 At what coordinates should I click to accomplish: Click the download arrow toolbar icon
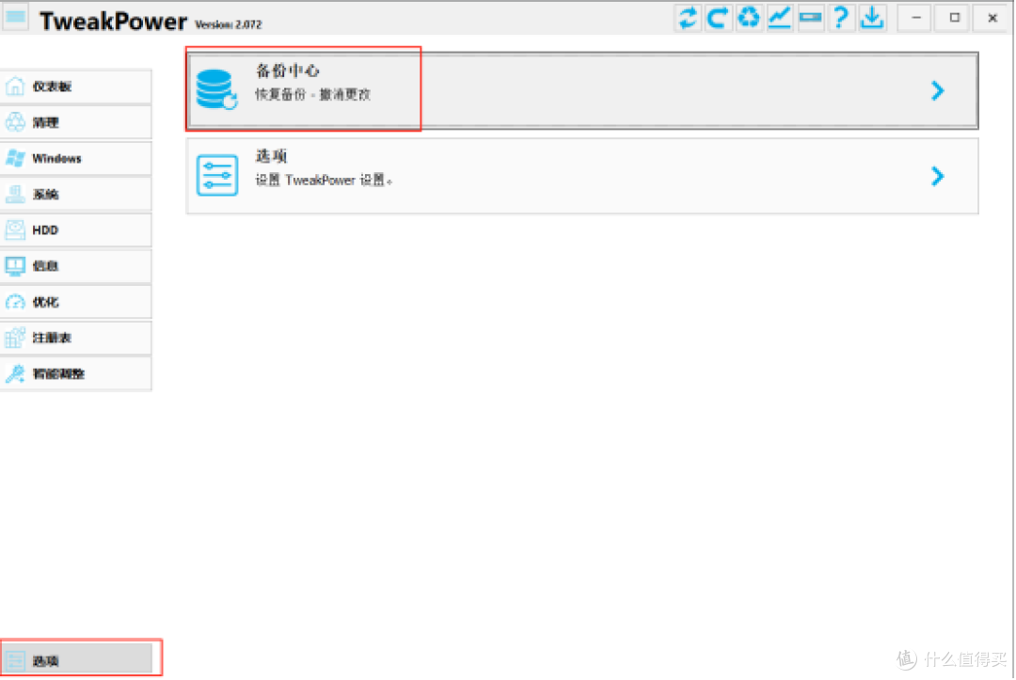(872, 18)
